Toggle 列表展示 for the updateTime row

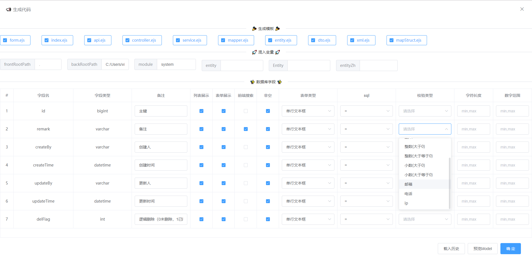pos(201,201)
